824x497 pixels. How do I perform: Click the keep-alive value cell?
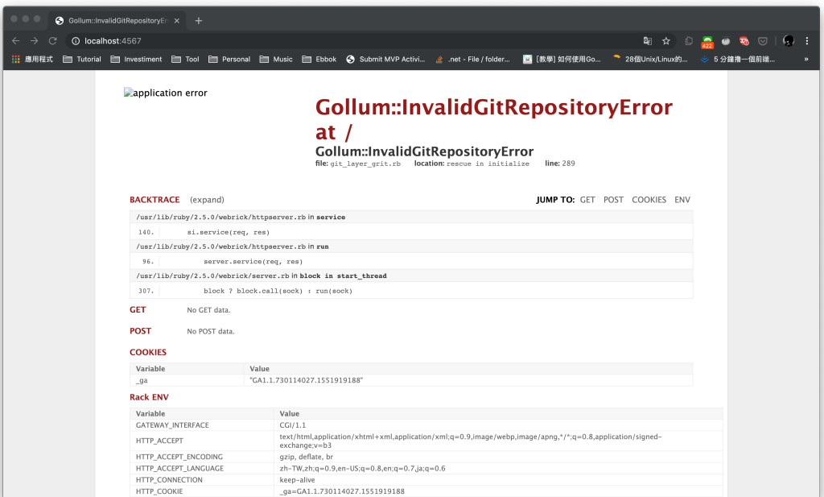coord(498,480)
